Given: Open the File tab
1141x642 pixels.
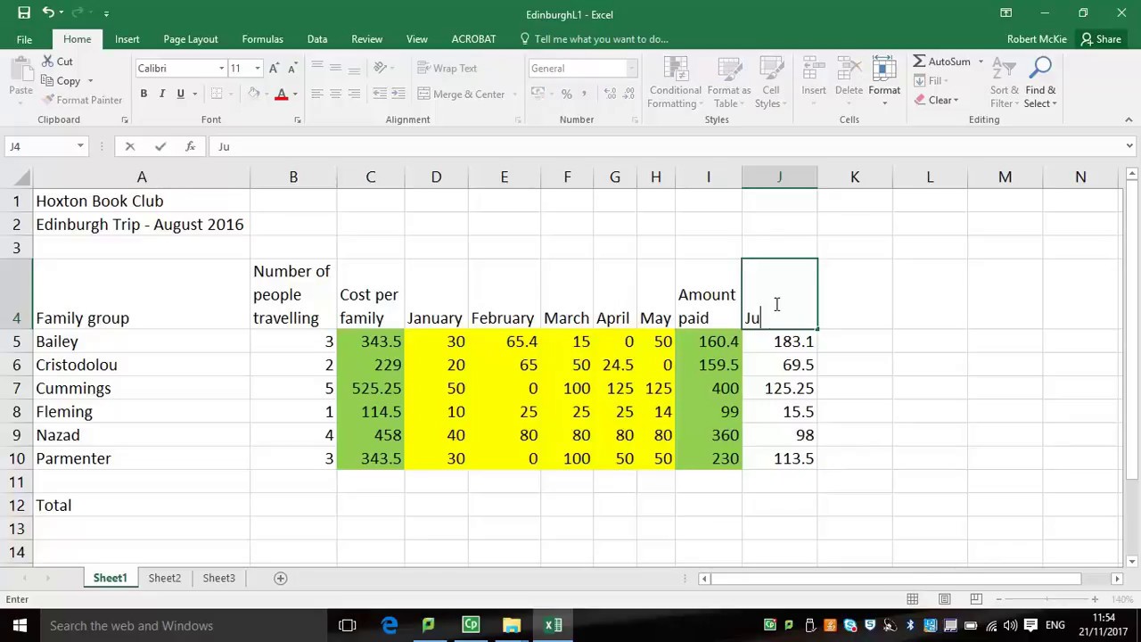Looking at the screenshot, I should click(x=24, y=39).
